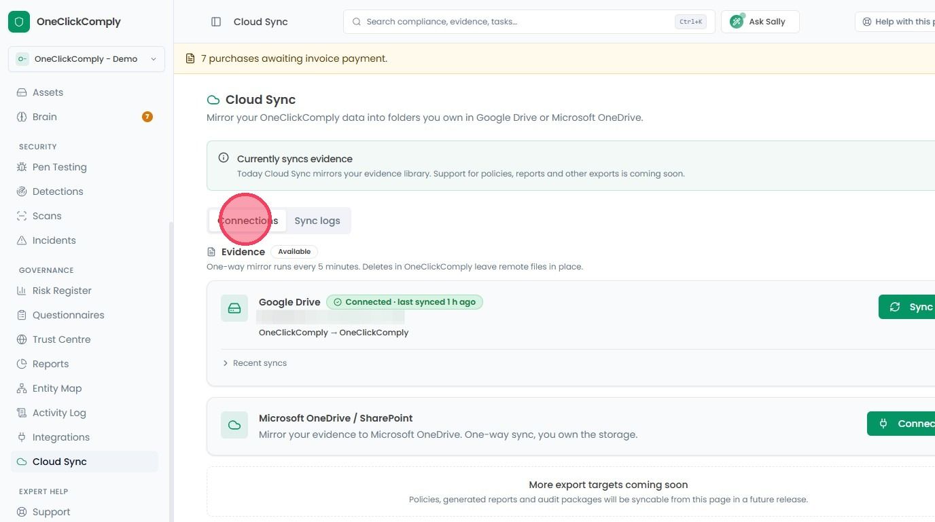Click the OneClickComply → OneClickComply folder mapping text
The width and height of the screenshot is (935, 522).
(334, 333)
